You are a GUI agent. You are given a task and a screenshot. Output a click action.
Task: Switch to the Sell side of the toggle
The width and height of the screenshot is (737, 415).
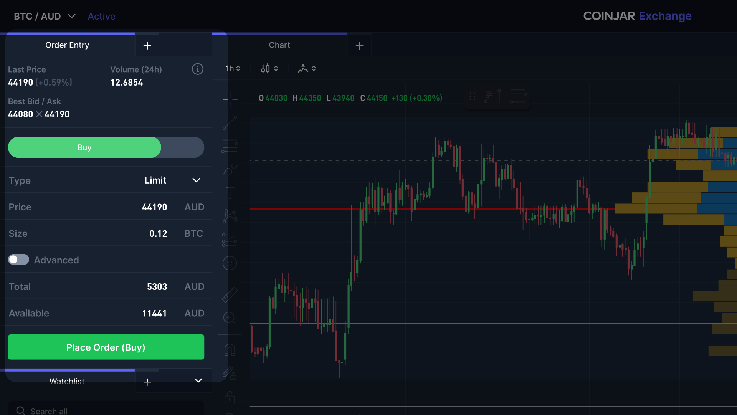(183, 147)
